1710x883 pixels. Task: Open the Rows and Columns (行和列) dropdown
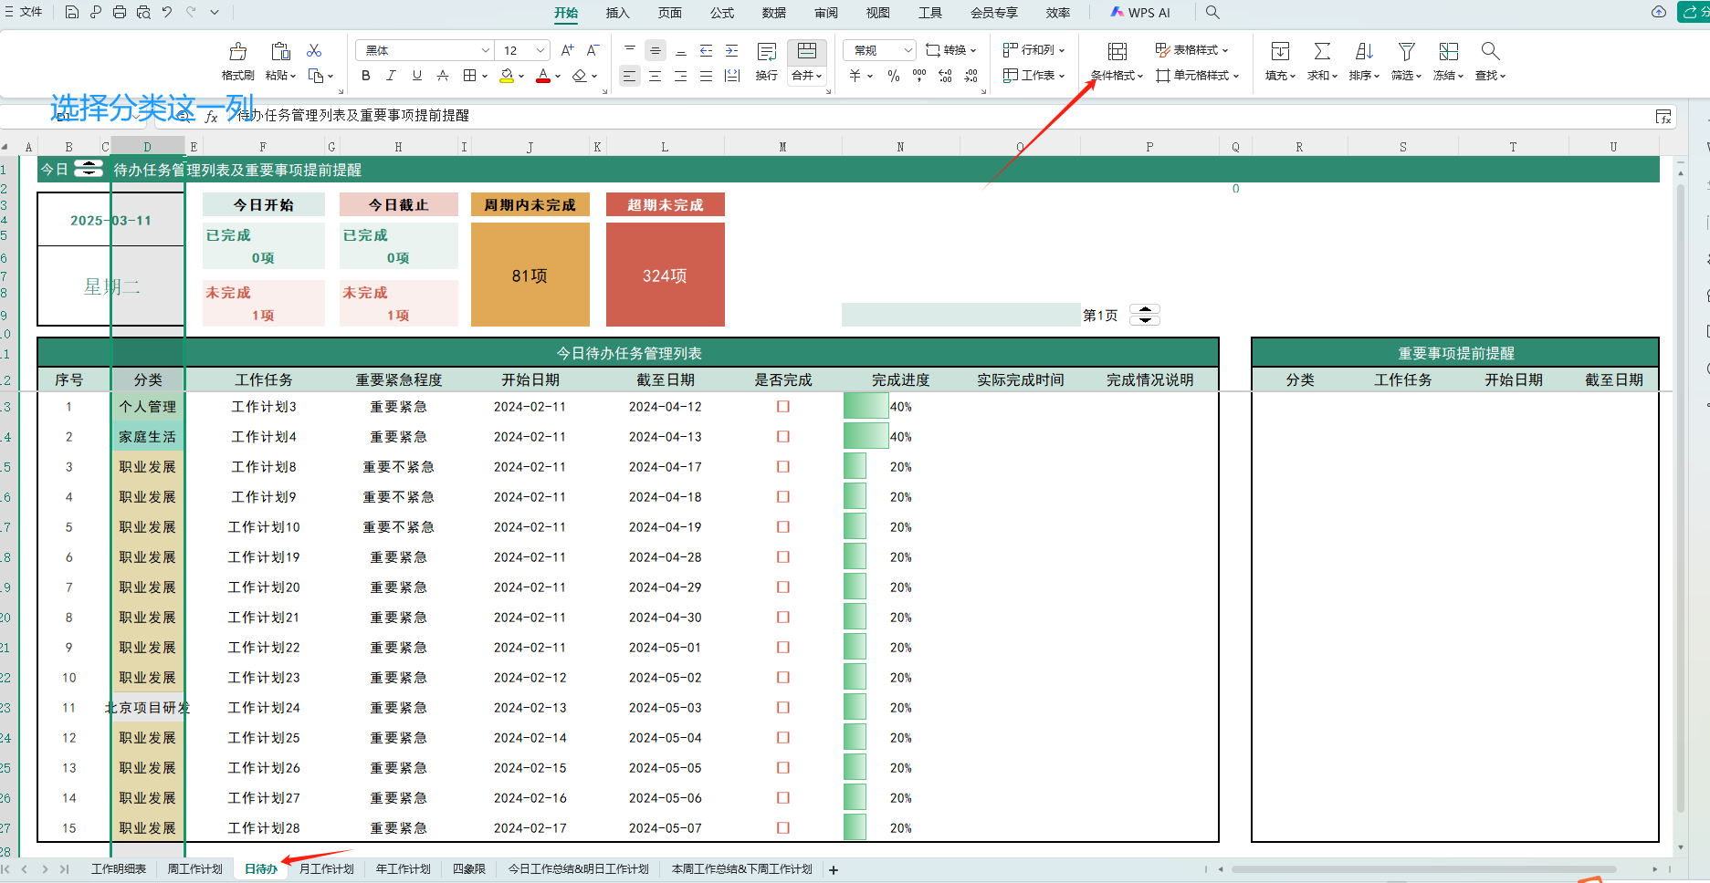pos(1034,50)
